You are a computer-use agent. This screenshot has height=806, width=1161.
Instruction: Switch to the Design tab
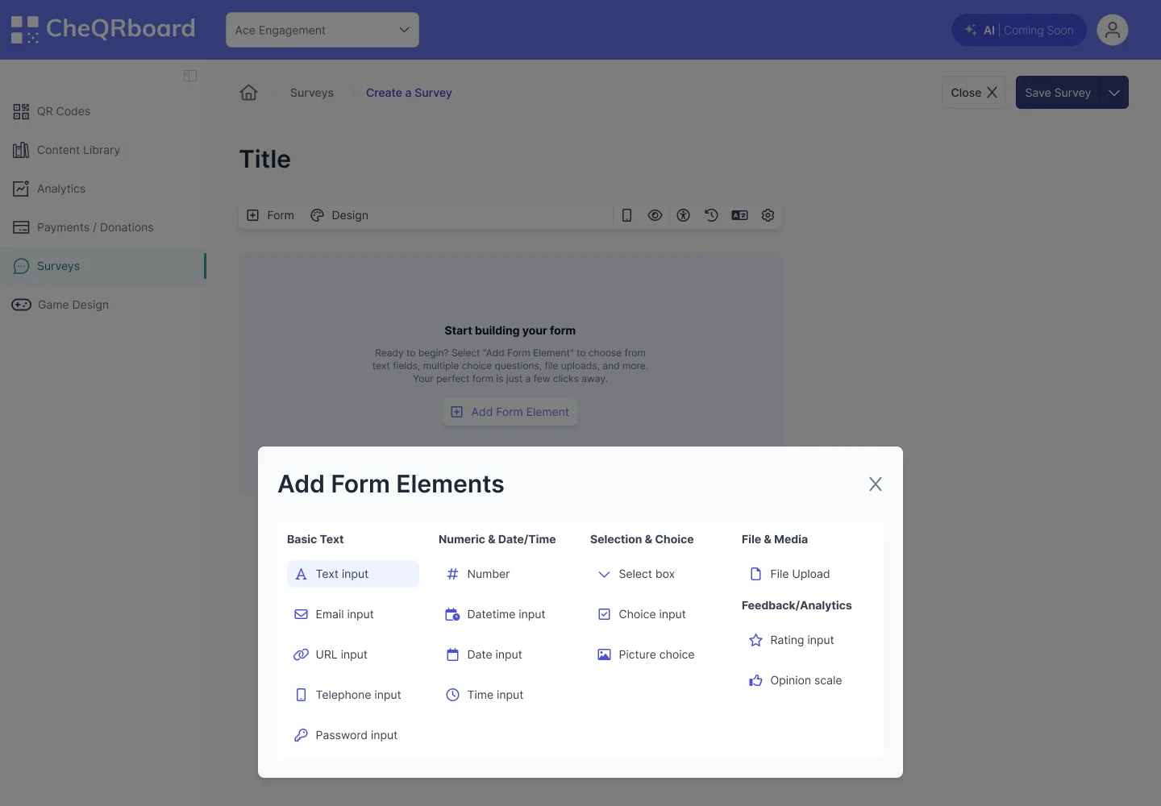(339, 215)
